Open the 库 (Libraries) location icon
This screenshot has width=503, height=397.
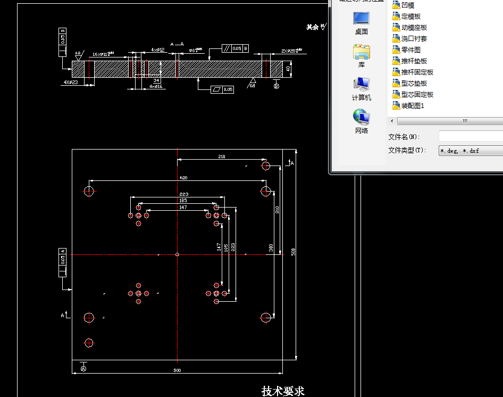pyautogui.click(x=361, y=56)
